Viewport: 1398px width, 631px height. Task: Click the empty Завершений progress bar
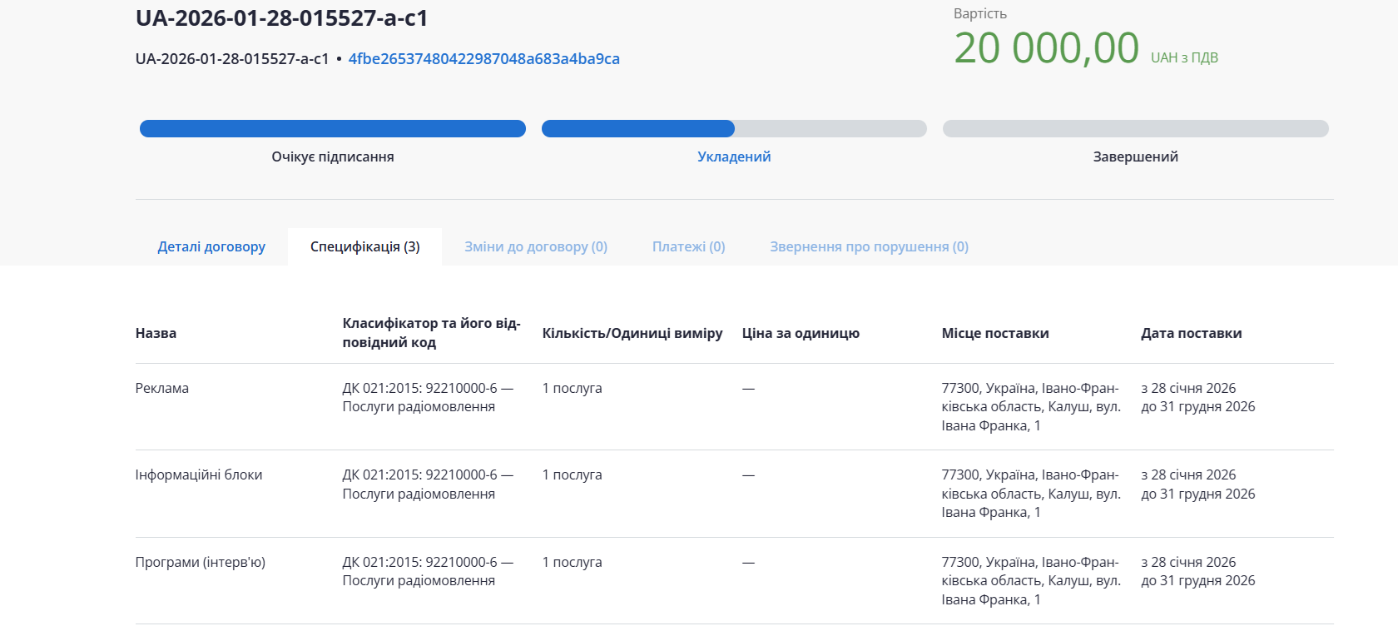coord(1135,128)
